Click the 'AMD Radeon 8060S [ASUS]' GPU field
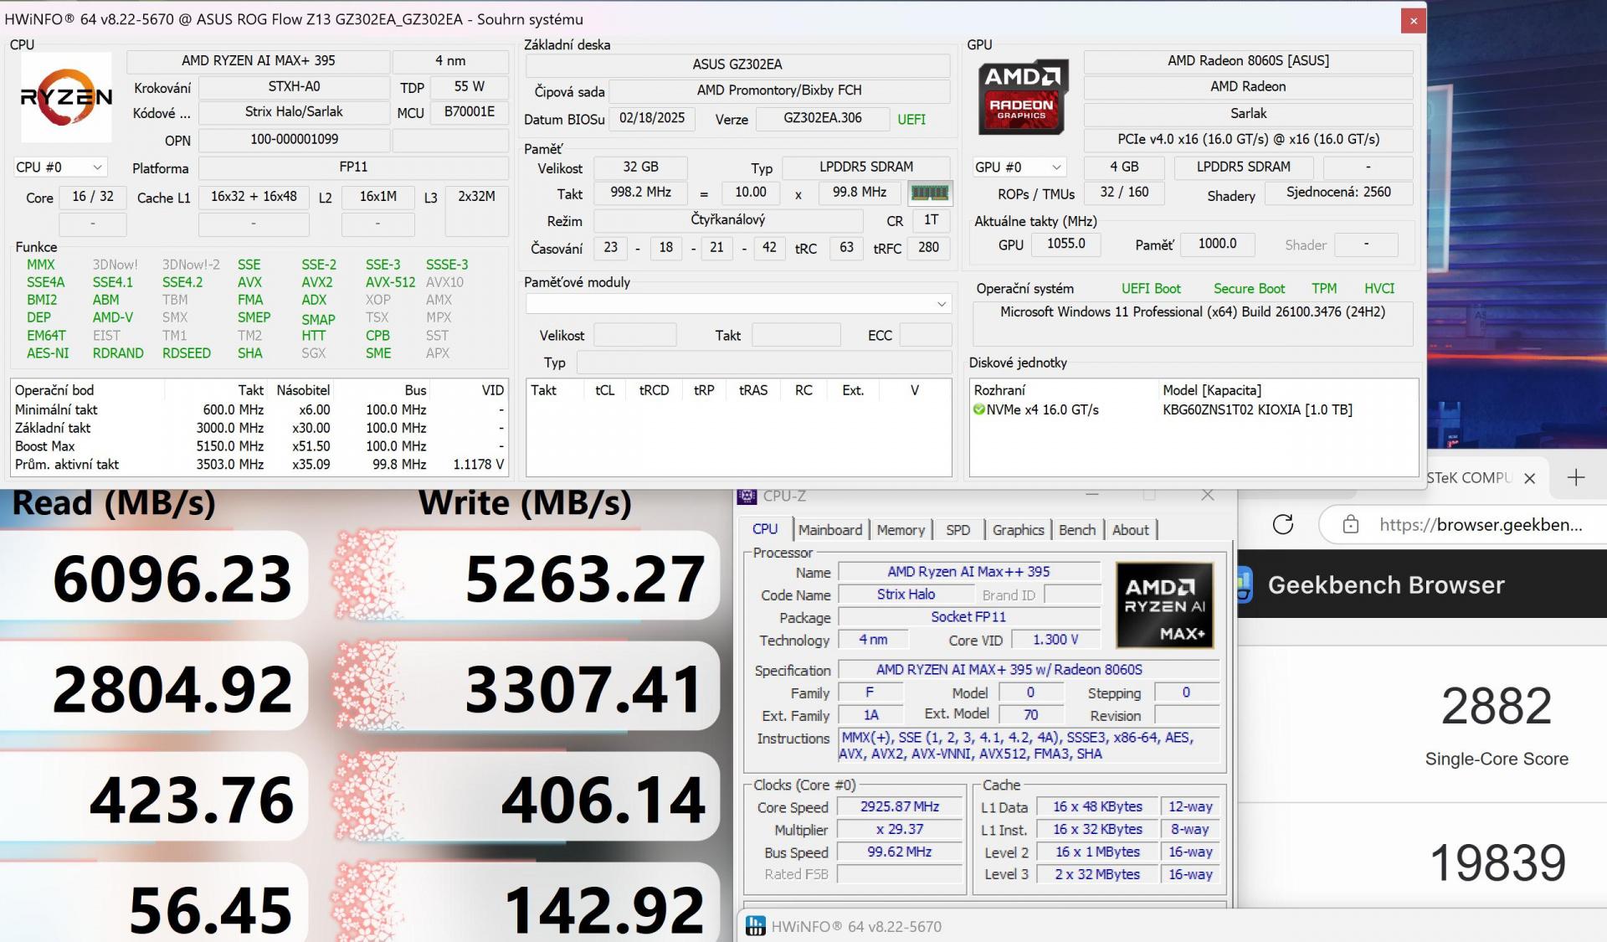Viewport: 1607px width, 942px height. click(x=1248, y=61)
